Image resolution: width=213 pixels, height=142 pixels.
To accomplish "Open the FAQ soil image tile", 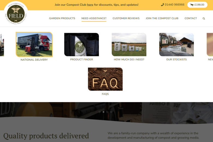I will [x=105, y=79].
